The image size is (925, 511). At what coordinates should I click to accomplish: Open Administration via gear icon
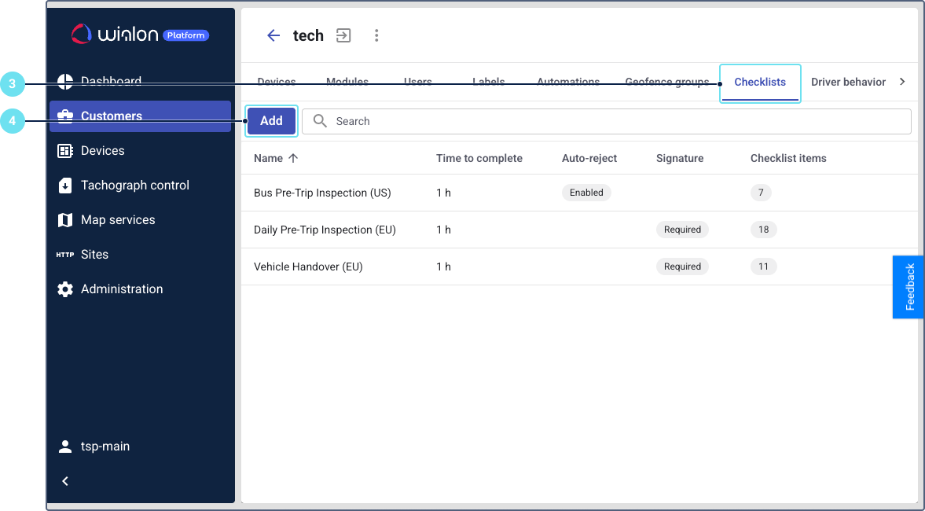[65, 289]
